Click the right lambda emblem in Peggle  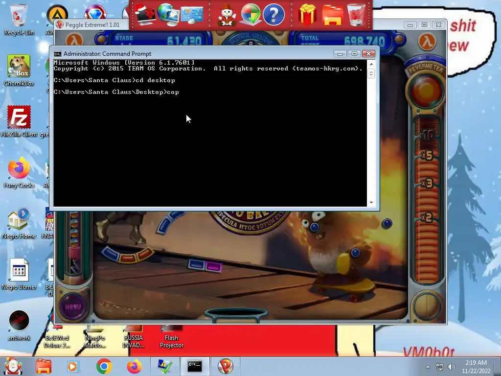tap(428, 42)
